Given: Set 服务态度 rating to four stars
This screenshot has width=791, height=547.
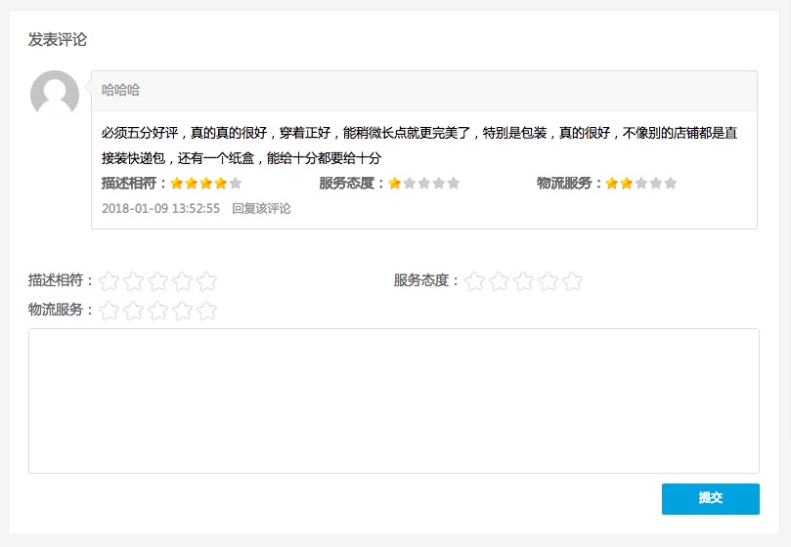Looking at the screenshot, I should point(548,281).
